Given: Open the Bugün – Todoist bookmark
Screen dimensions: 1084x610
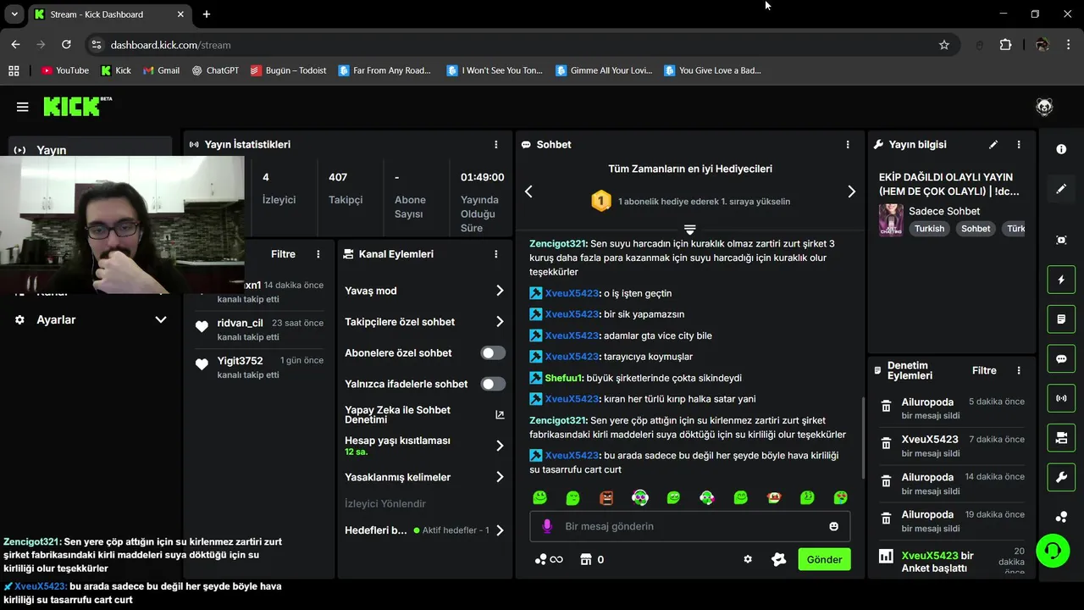Looking at the screenshot, I should 288,70.
